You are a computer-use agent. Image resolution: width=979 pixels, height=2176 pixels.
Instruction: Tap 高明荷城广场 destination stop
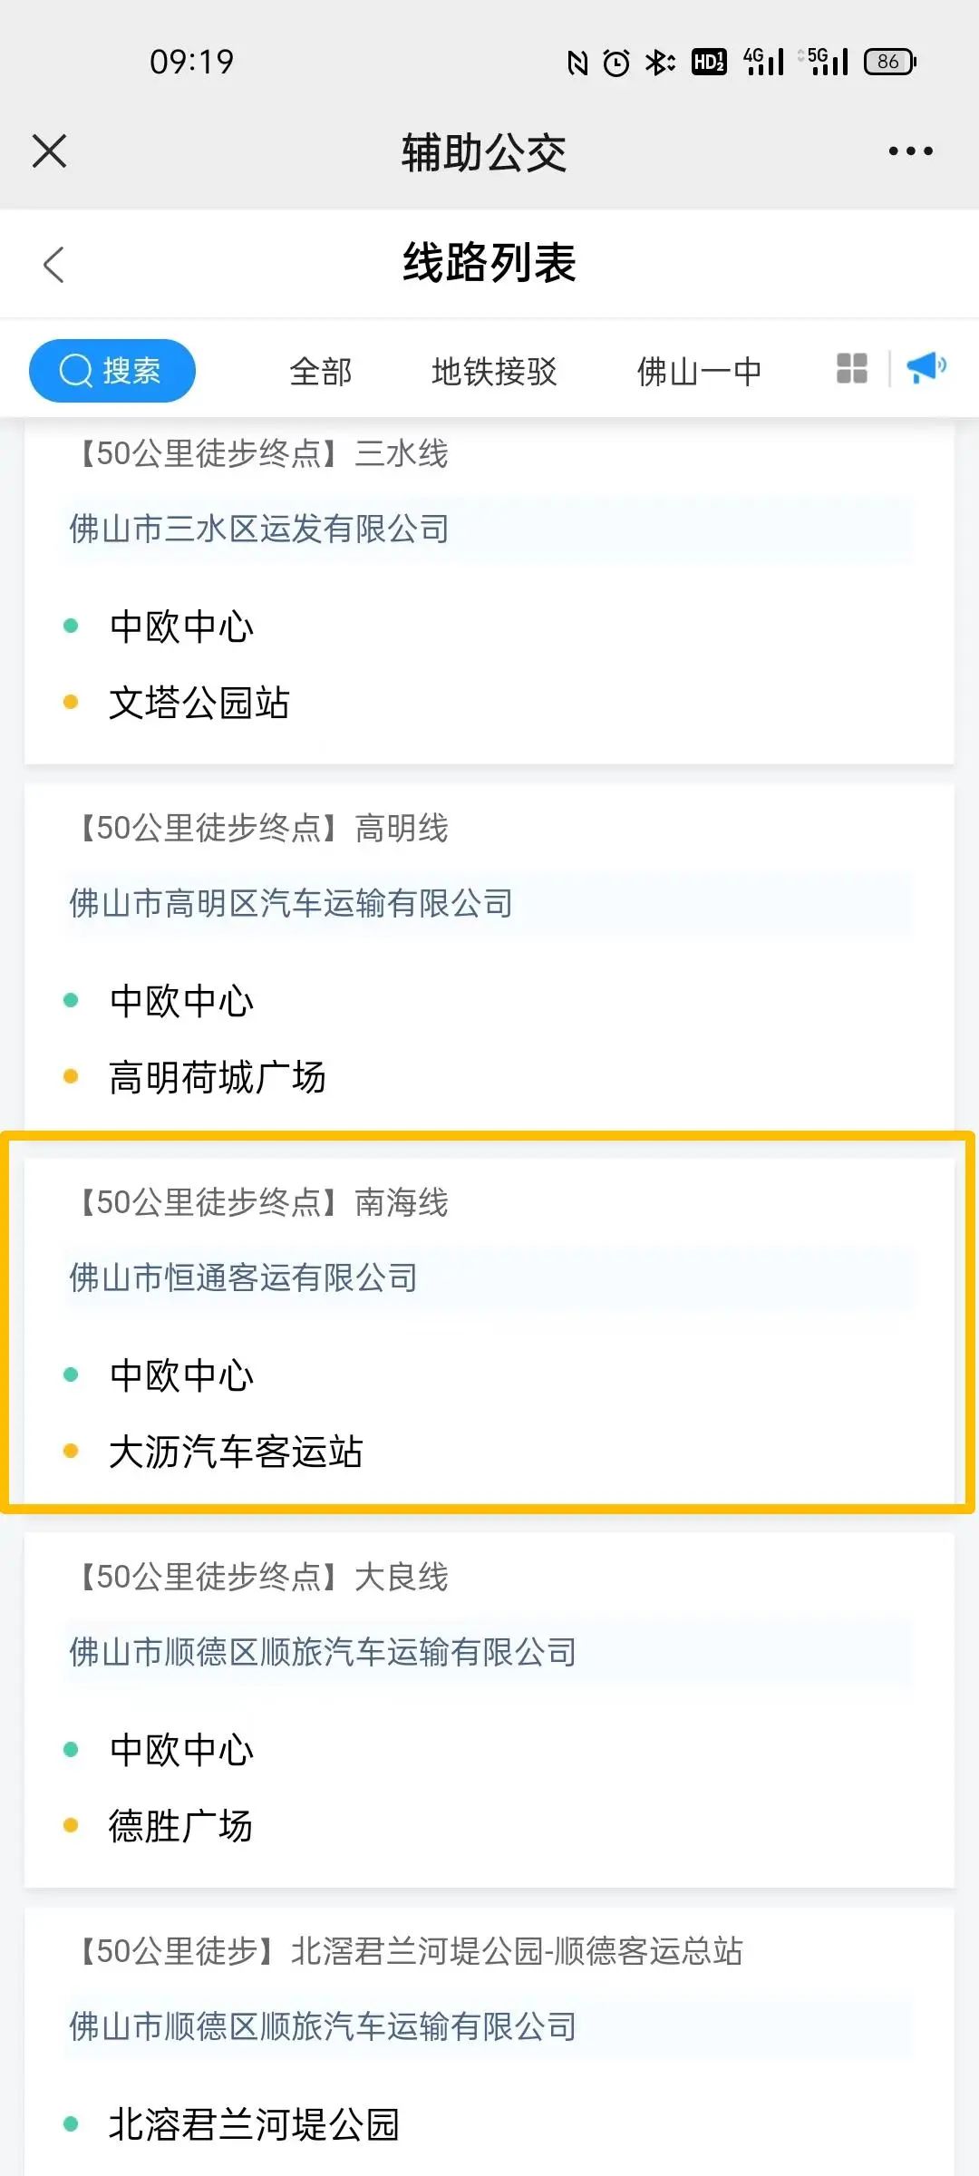click(217, 1077)
